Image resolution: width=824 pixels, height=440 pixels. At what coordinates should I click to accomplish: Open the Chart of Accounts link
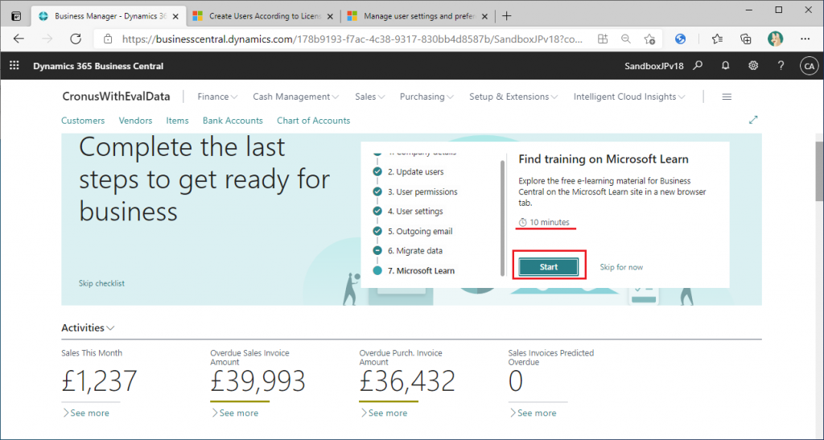tap(313, 120)
